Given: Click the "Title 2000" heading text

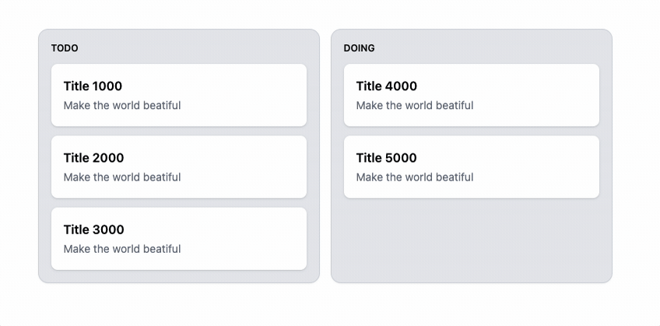Looking at the screenshot, I should click(93, 158).
